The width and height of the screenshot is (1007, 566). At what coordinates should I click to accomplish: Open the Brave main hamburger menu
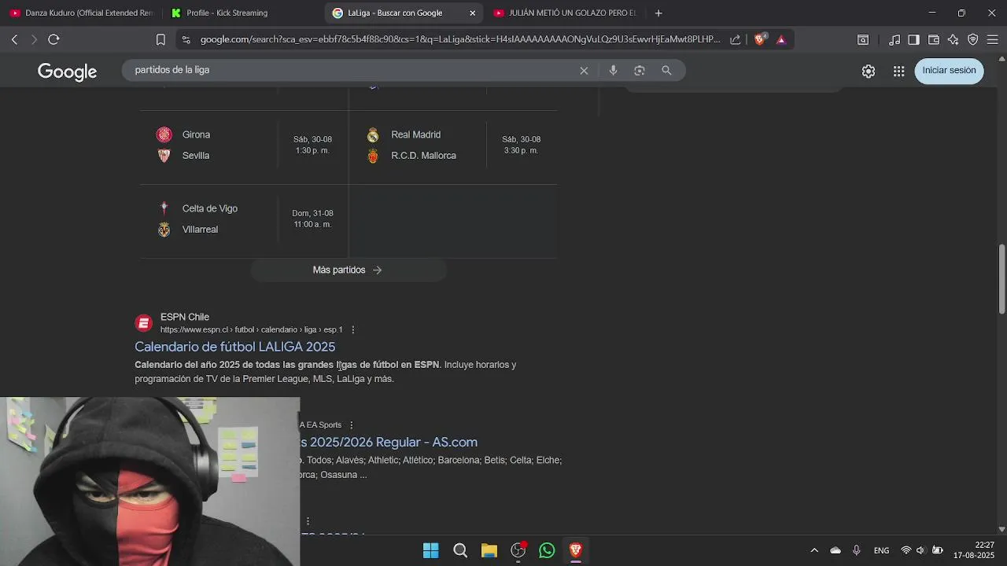992,39
